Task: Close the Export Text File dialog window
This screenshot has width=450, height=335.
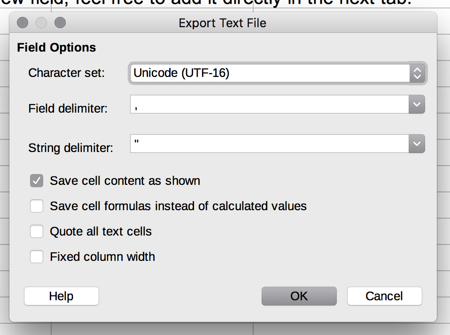Action: click(x=23, y=23)
